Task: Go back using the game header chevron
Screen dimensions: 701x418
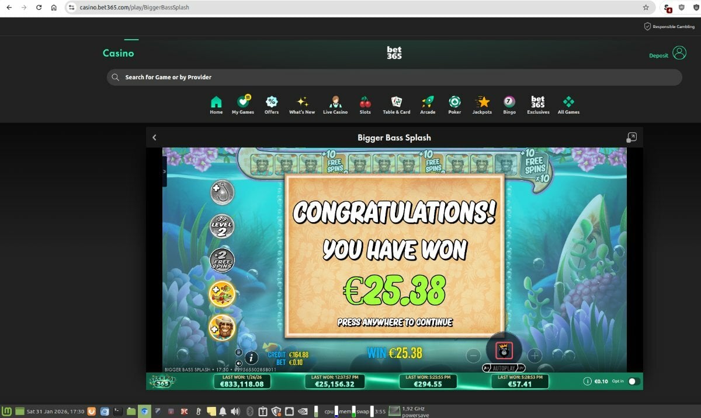Action: (x=154, y=138)
